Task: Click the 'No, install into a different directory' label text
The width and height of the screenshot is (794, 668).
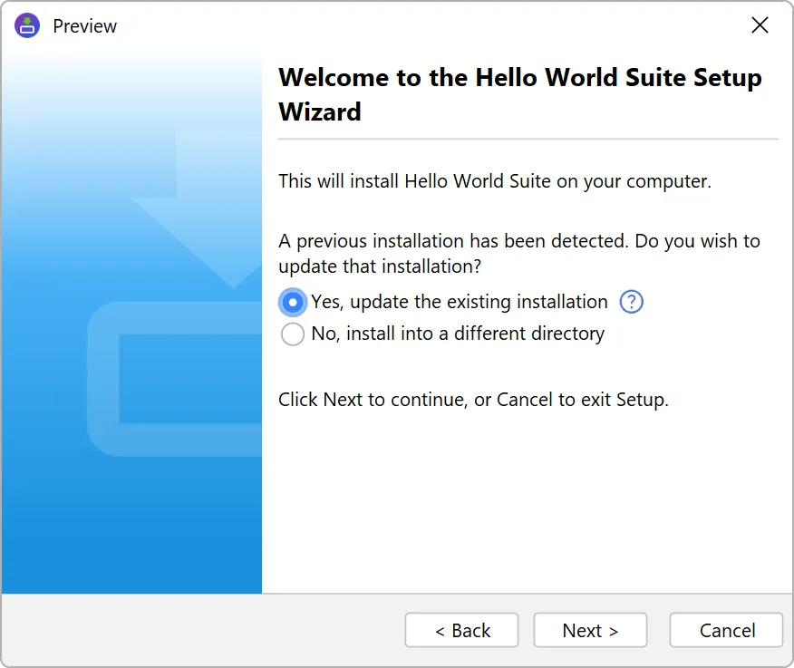Action: (457, 334)
